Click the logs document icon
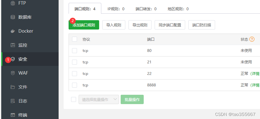The width and height of the screenshot is (260, 119). 13,101
